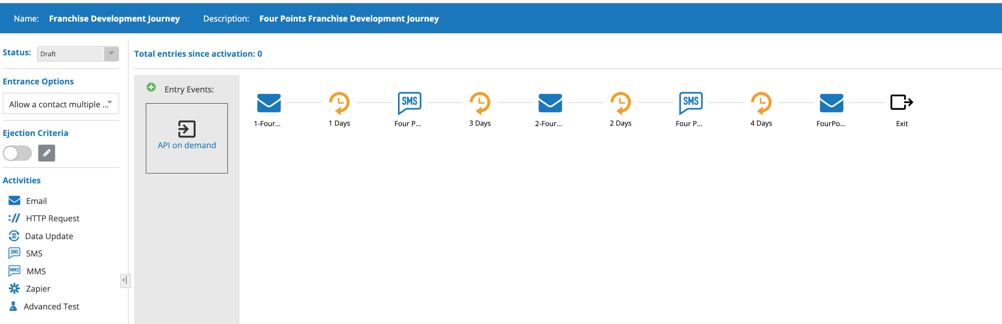
Task: Open the 1-Four... email step
Action: [269, 103]
